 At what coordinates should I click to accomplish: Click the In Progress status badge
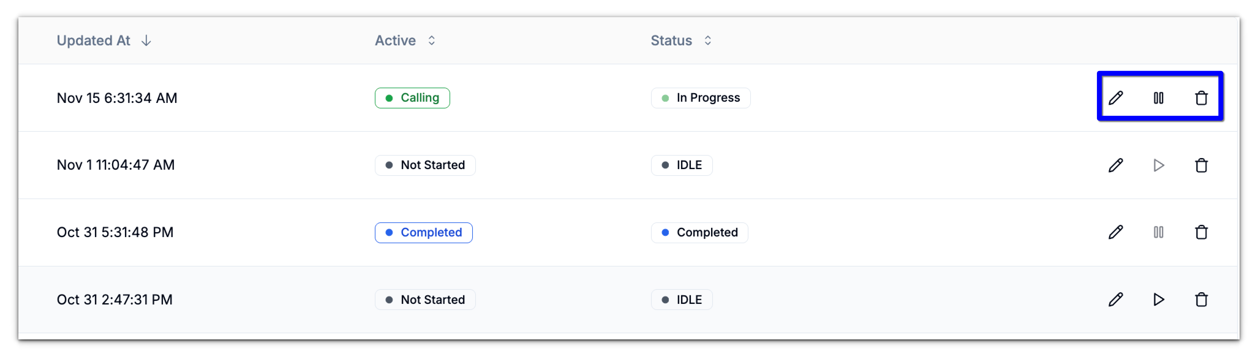[701, 98]
